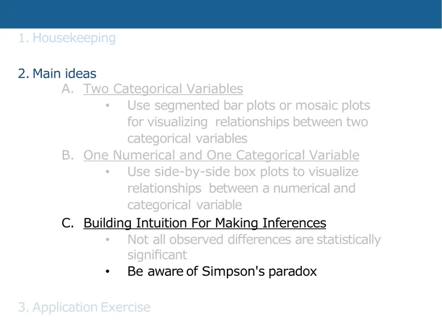The height and width of the screenshot is (332, 442).
Task: Click the 'C.' list marker
Action: (x=68, y=223)
